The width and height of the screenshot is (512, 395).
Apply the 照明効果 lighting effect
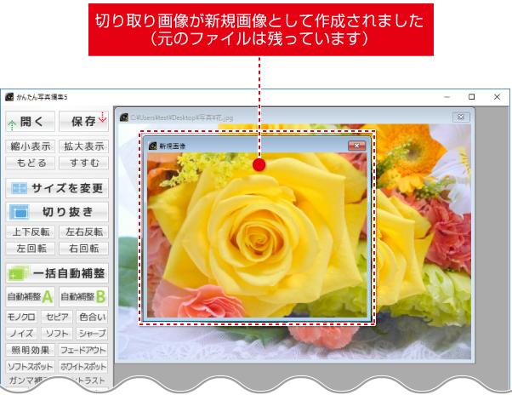(x=30, y=350)
